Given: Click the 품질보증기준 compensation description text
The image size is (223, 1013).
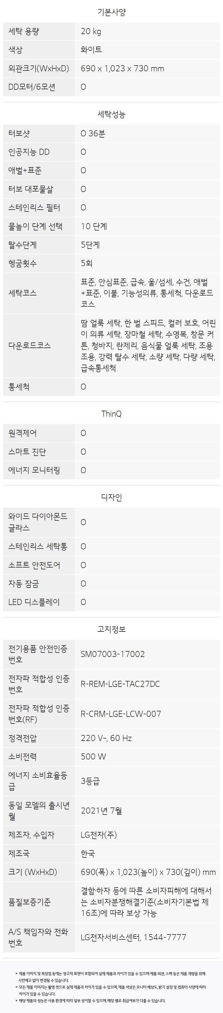Looking at the screenshot, I should pos(146,902).
